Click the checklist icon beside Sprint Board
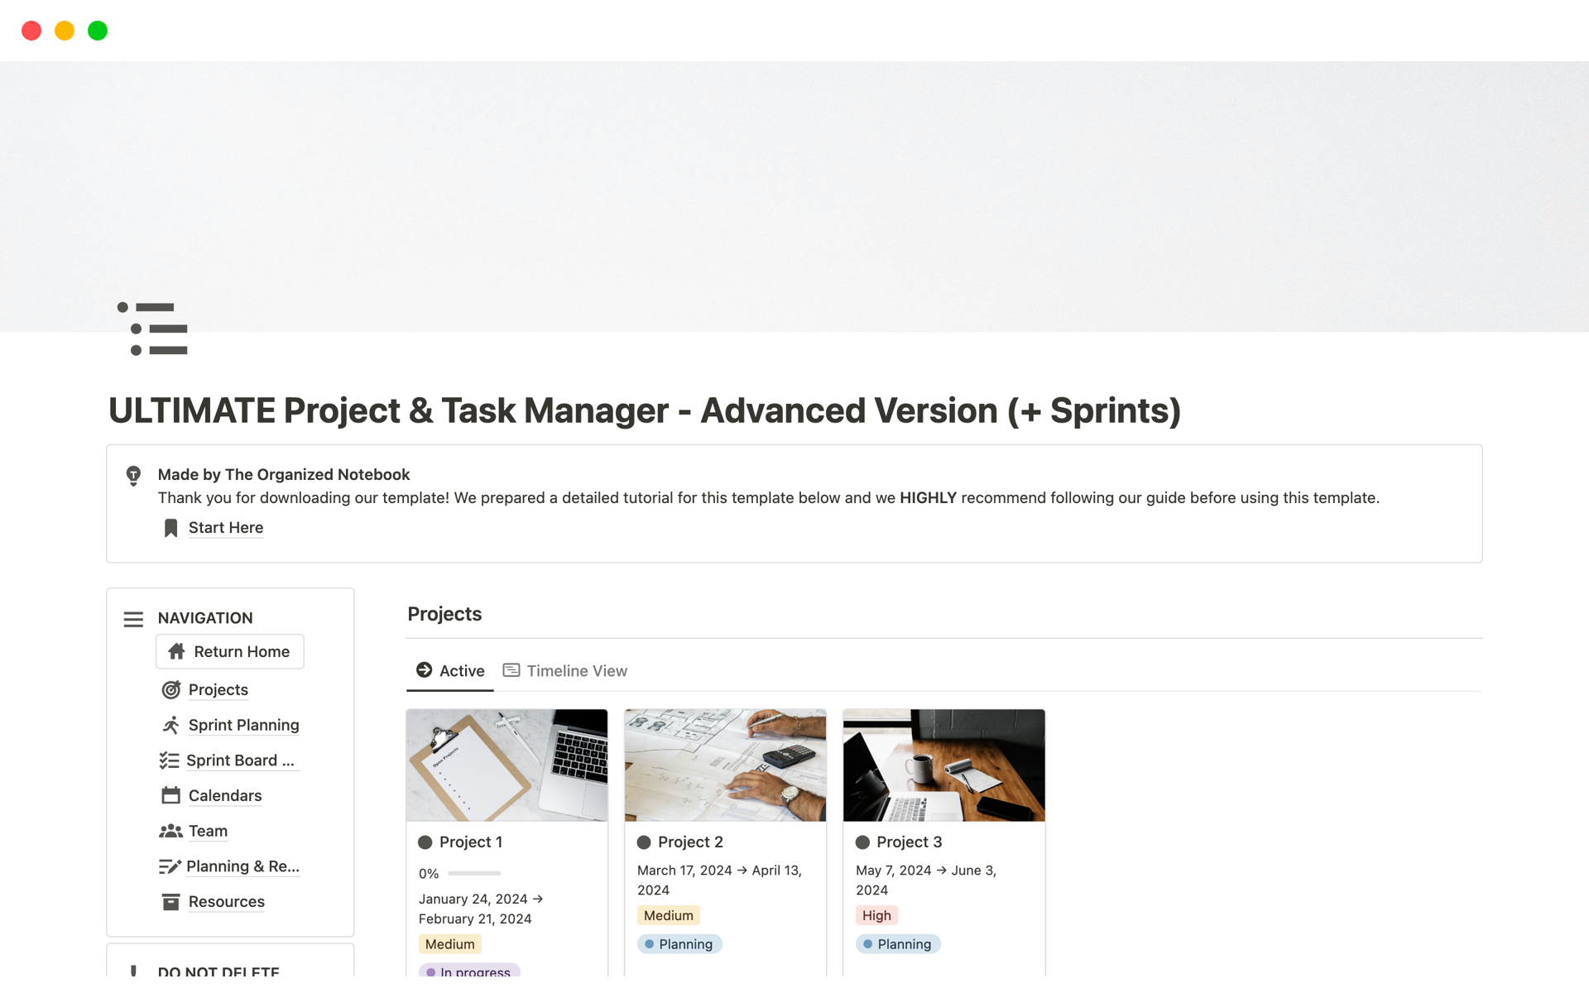This screenshot has height=993, width=1589. [169, 760]
